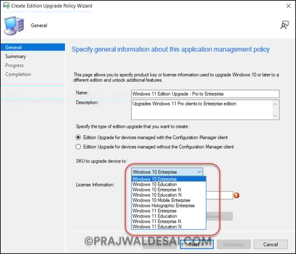Open the Summary wizard step

pyautogui.click(x=16, y=56)
